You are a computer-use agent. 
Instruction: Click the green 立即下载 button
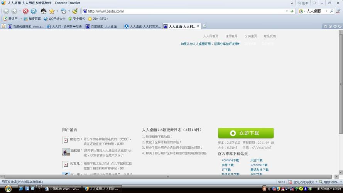coord(246,133)
